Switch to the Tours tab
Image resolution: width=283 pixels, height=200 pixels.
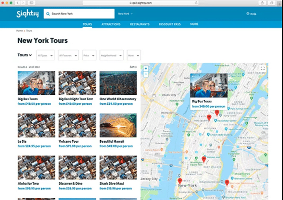pyautogui.click(x=87, y=24)
